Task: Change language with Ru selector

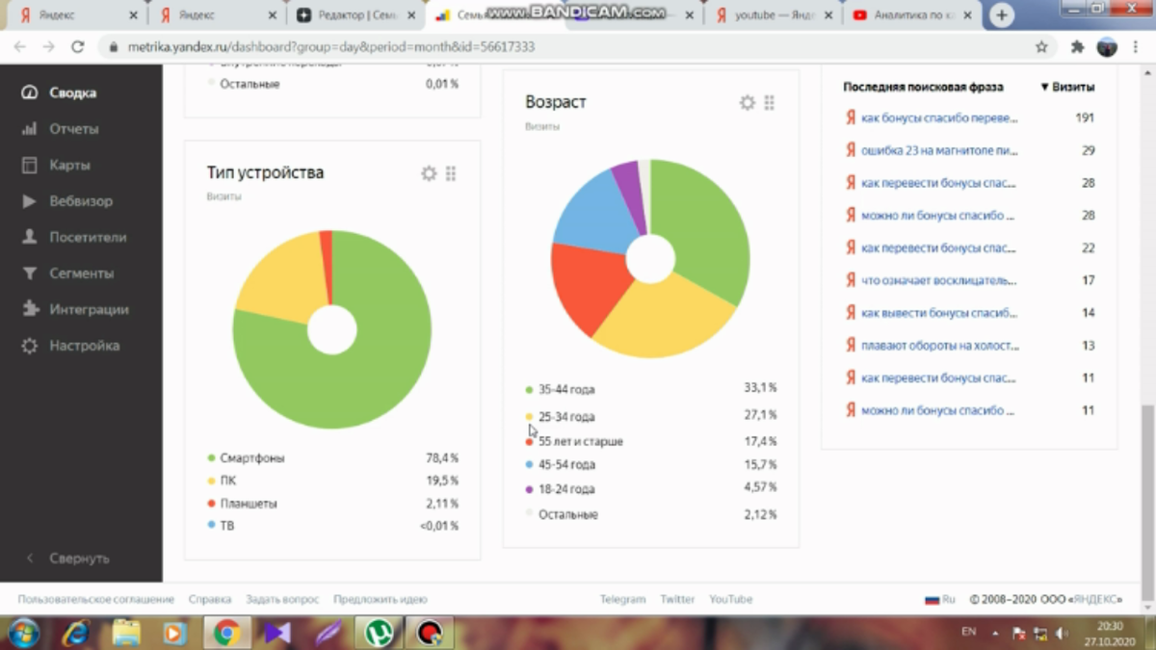Action: pyautogui.click(x=940, y=599)
